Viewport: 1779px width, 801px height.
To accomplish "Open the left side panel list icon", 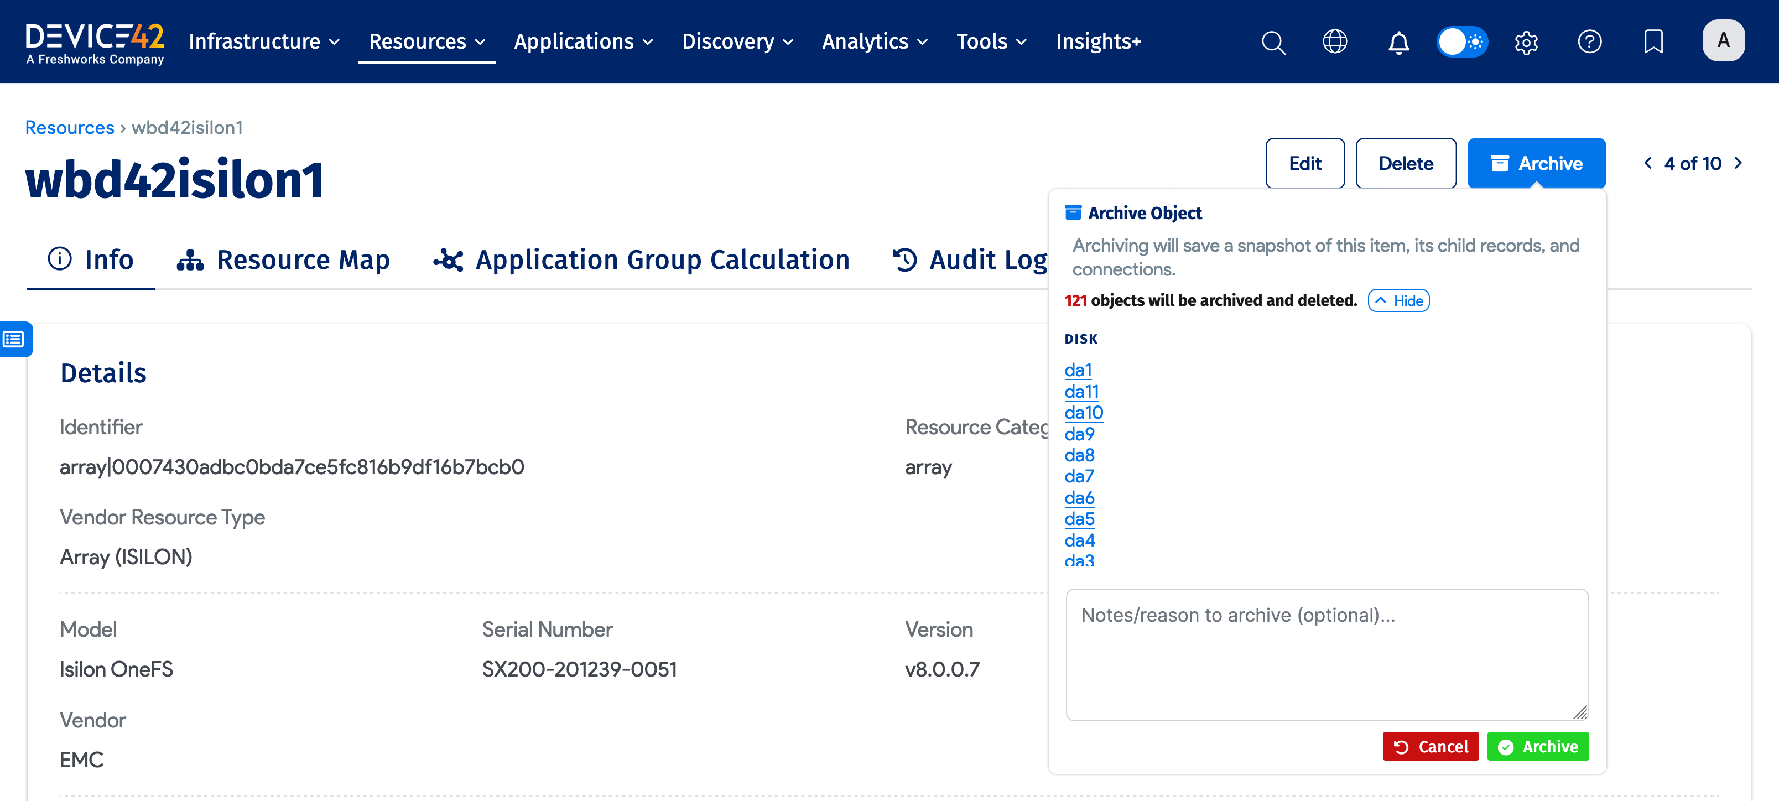I will [14, 339].
